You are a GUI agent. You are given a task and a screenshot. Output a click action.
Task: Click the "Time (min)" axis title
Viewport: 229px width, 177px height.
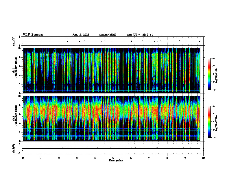[116, 161]
